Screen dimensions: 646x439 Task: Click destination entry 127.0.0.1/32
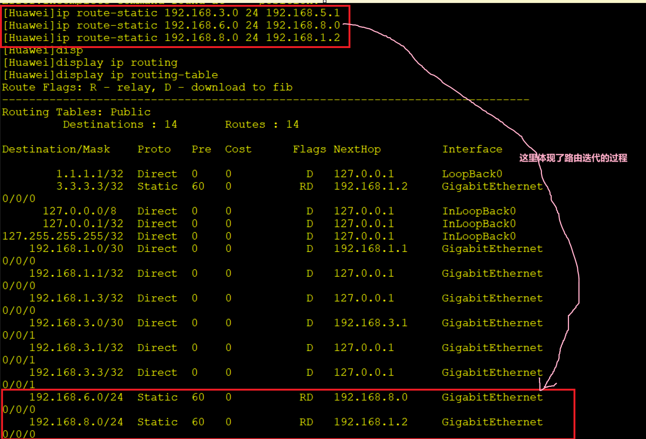point(83,224)
